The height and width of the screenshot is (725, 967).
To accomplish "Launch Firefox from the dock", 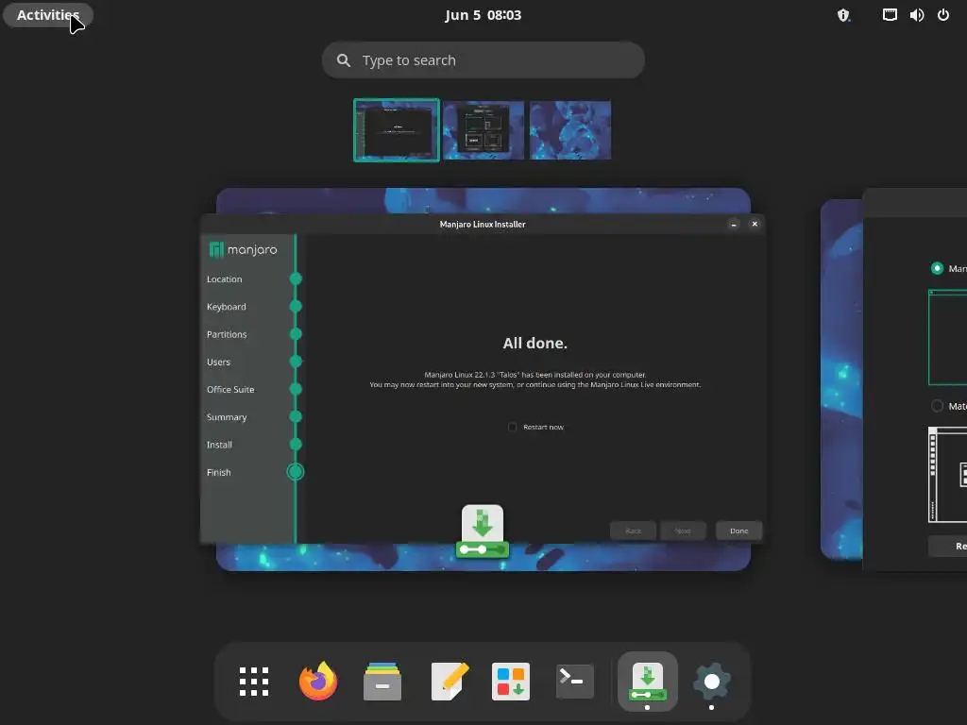I will (x=318, y=682).
